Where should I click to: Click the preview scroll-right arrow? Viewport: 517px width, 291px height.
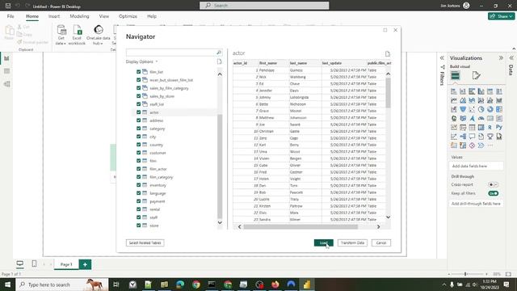click(x=379, y=226)
